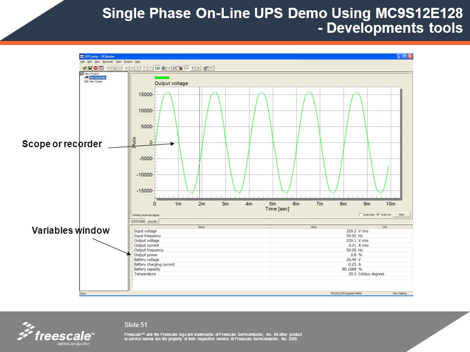Select the Output current variable row
The width and height of the screenshot is (470, 352).
point(273,245)
